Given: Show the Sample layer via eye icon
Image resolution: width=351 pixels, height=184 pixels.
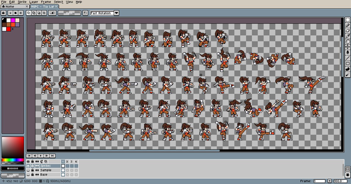Looking at the screenshot, I should [28, 170].
